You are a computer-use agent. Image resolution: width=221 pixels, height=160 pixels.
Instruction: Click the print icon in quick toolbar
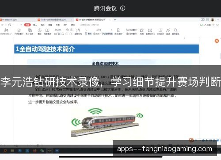tap(10, 25)
